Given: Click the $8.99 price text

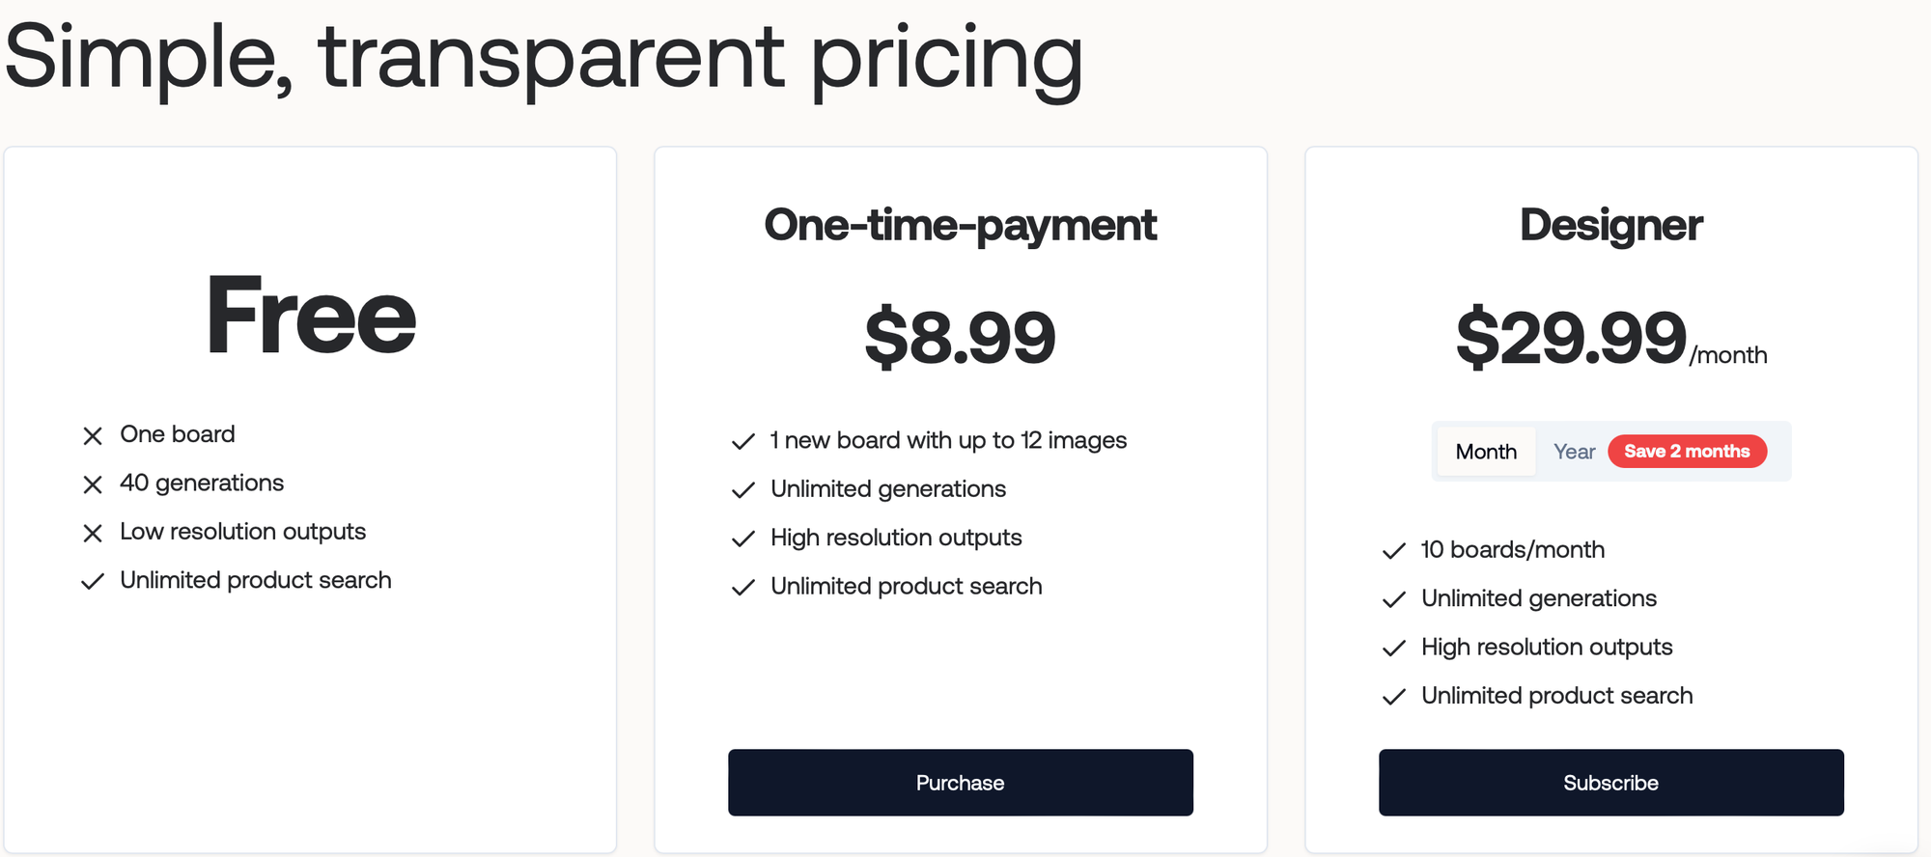Looking at the screenshot, I should point(960,338).
